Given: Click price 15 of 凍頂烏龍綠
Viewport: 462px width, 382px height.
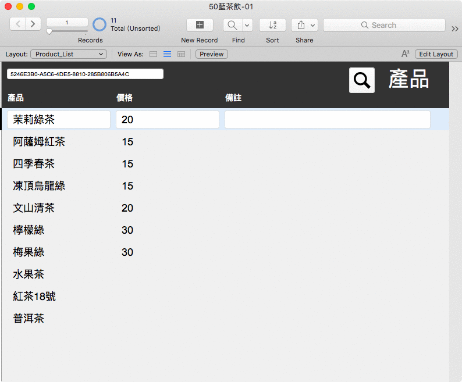Looking at the screenshot, I should (127, 186).
